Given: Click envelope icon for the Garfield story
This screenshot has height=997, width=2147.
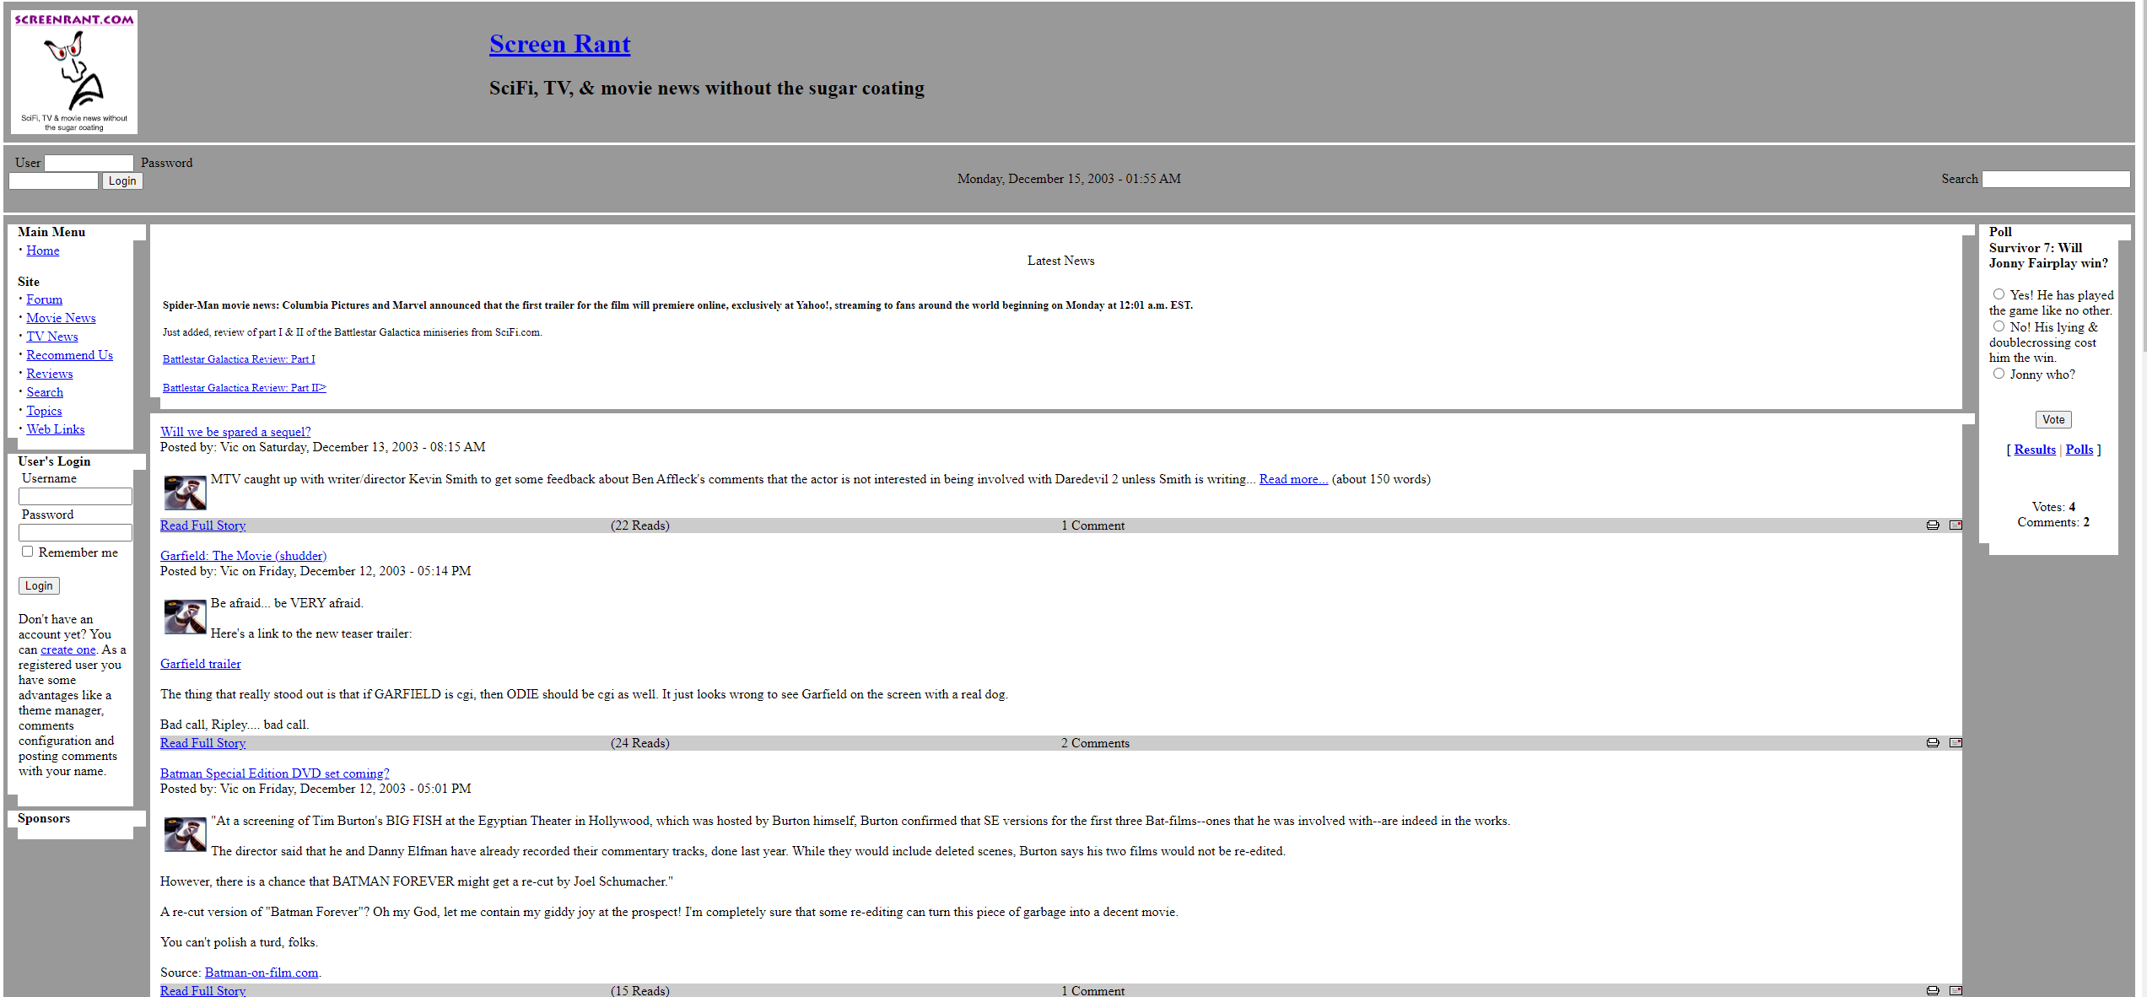Looking at the screenshot, I should tap(1955, 743).
